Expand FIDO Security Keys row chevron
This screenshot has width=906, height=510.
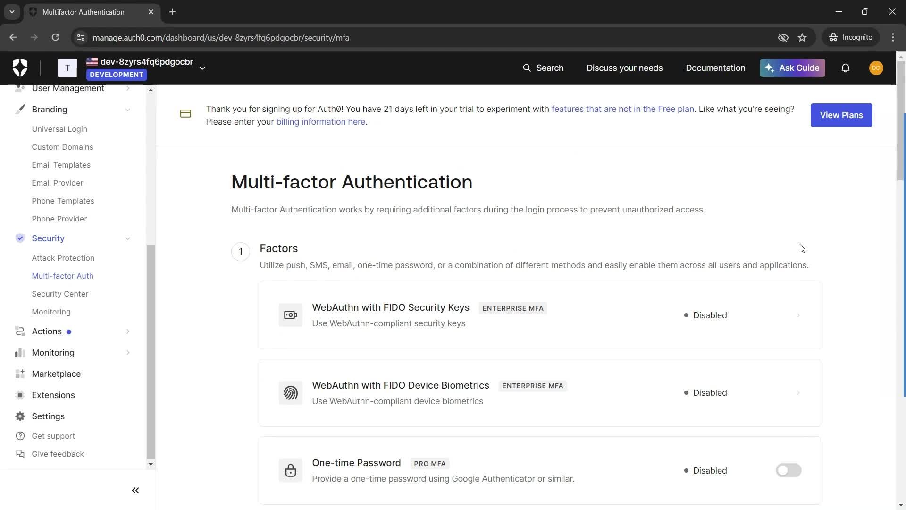tap(798, 315)
